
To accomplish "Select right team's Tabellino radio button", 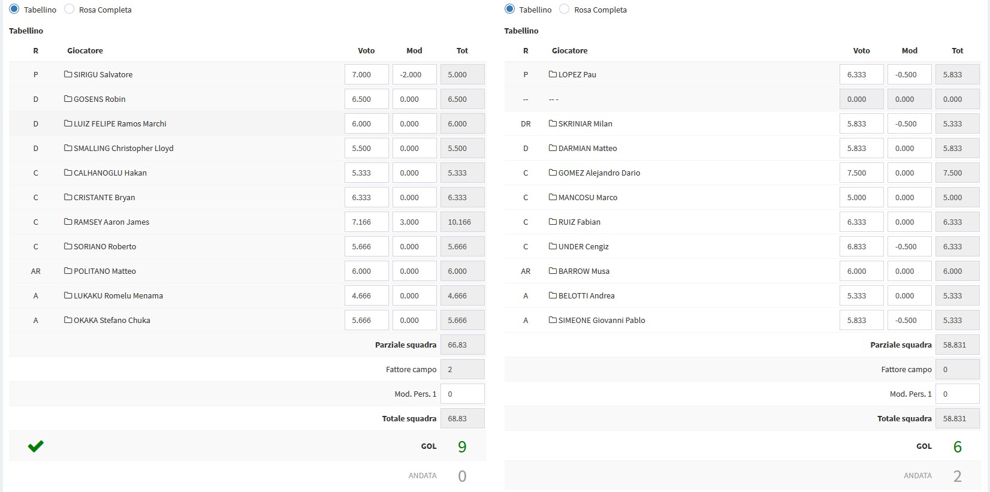I will pos(510,9).
